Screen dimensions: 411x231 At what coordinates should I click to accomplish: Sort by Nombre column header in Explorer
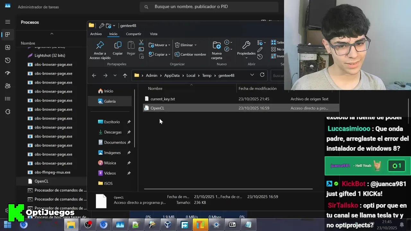coord(155,88)
